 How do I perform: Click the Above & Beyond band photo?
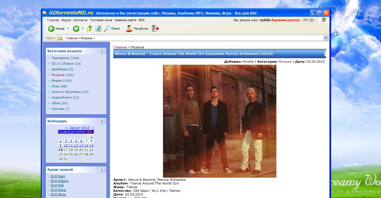(220, 121)
